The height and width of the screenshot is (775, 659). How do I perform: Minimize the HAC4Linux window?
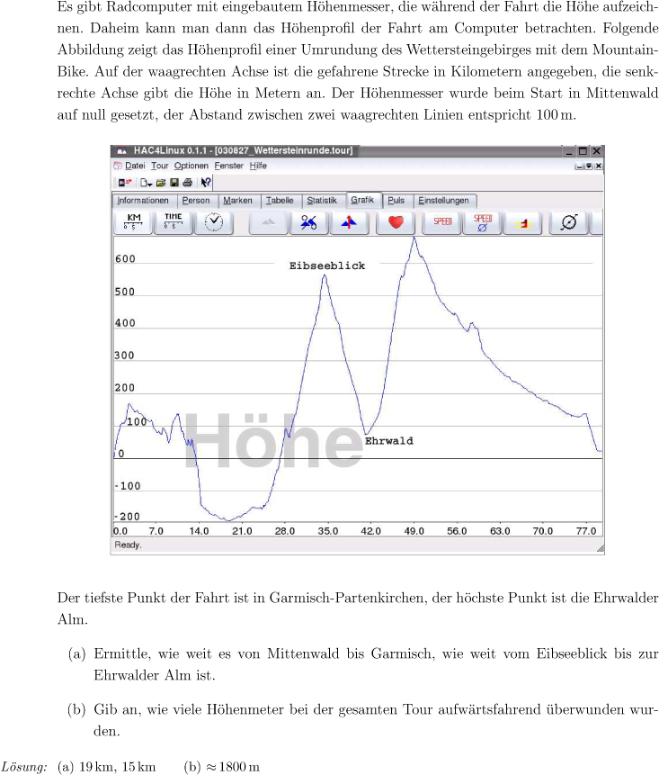point(569,151)
